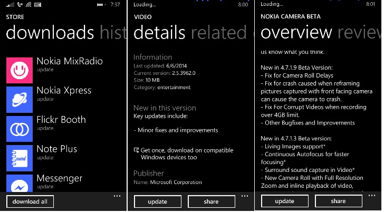Open the reviews pivot for Nokia Camera Beta

(360, 32)
